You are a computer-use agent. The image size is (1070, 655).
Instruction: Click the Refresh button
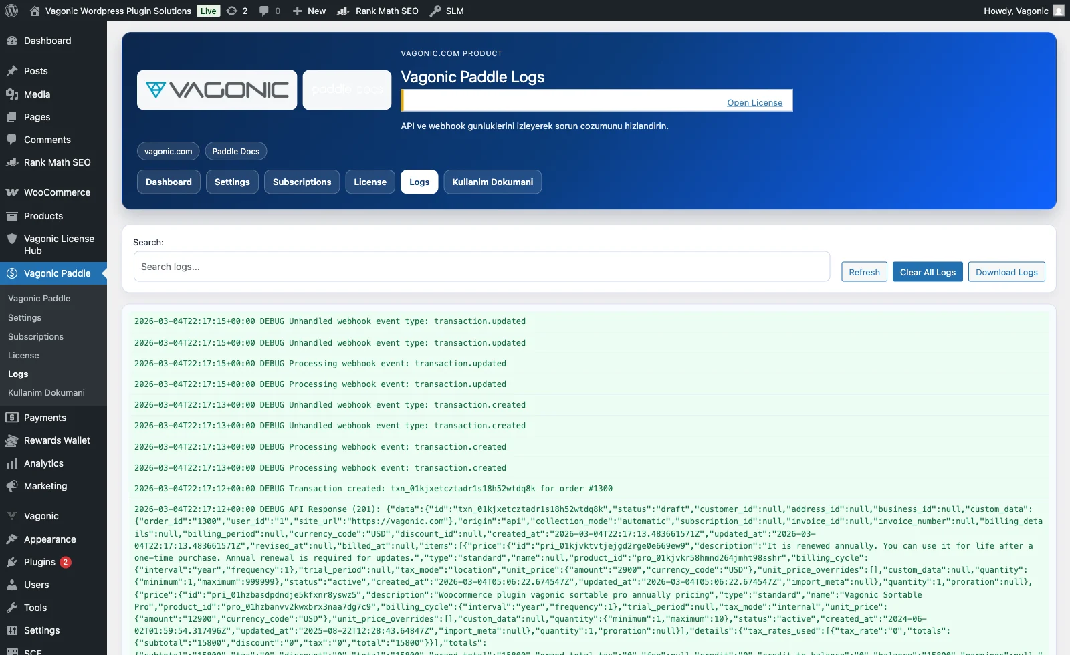point(864,272)
